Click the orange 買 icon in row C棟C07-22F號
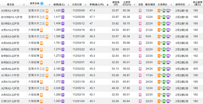This screenshot has width=203, height=104. 41,101
